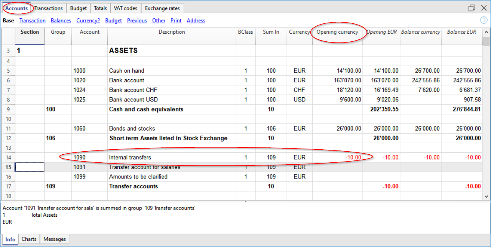Select the VAT codes tab
Screen dimensions: 491x247
tap(125, 8)
